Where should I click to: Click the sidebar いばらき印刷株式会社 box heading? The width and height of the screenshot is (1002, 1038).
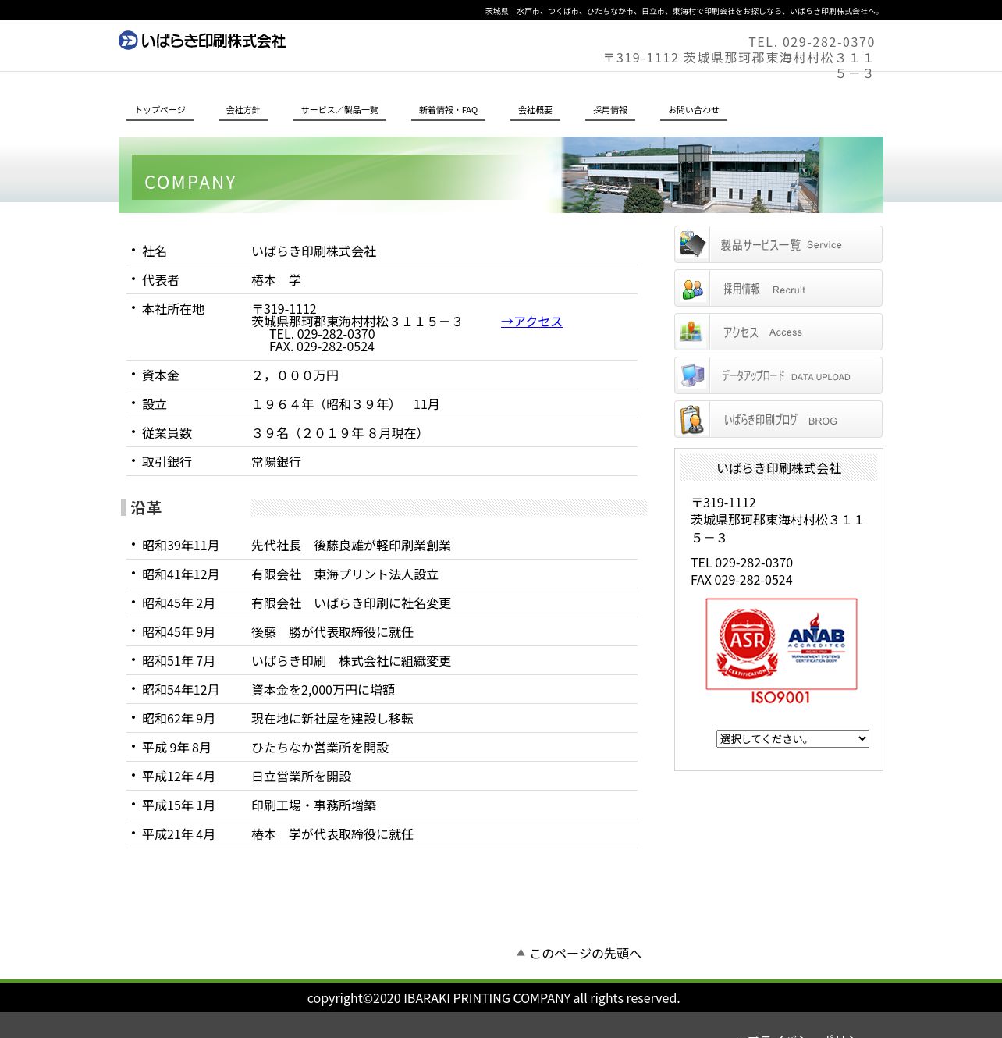point(779,468)
